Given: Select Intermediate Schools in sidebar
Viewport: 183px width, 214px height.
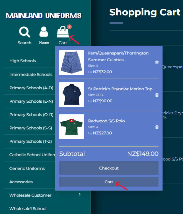Looking at the screenshot, I should 31,75.
